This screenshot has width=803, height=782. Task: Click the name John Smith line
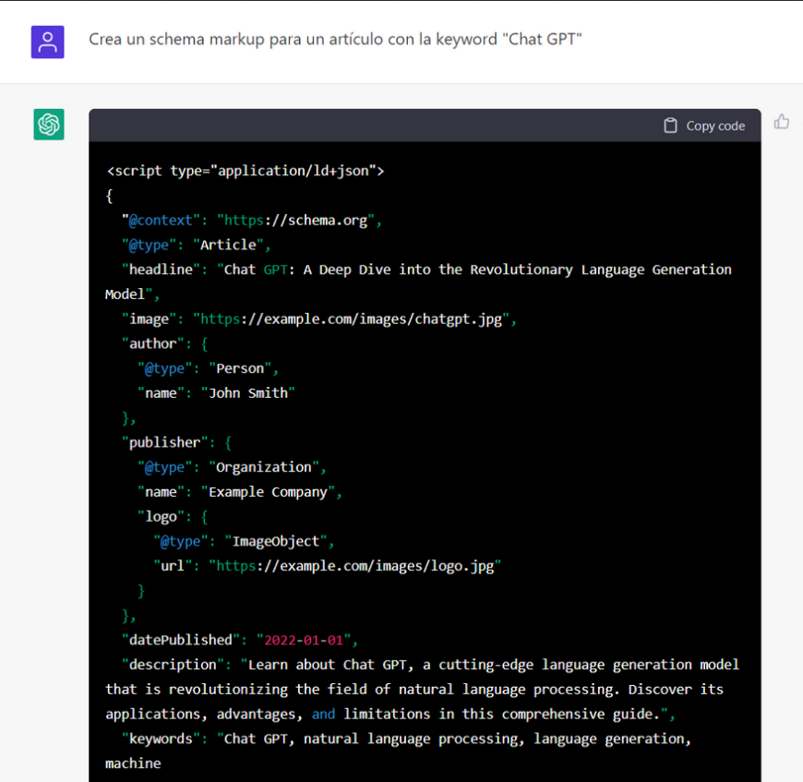[216, 392]
